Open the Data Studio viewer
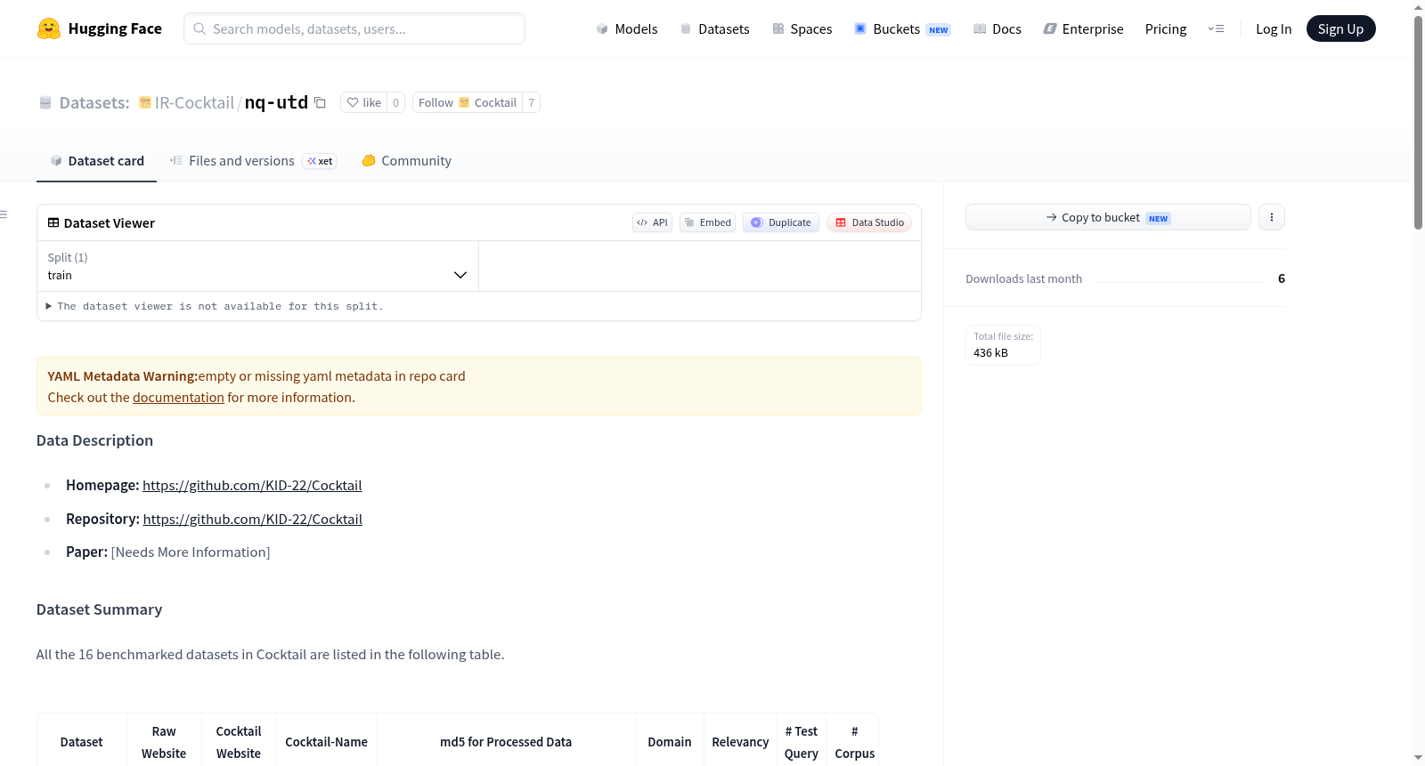The image size is (1425, 766). [869, 222]
